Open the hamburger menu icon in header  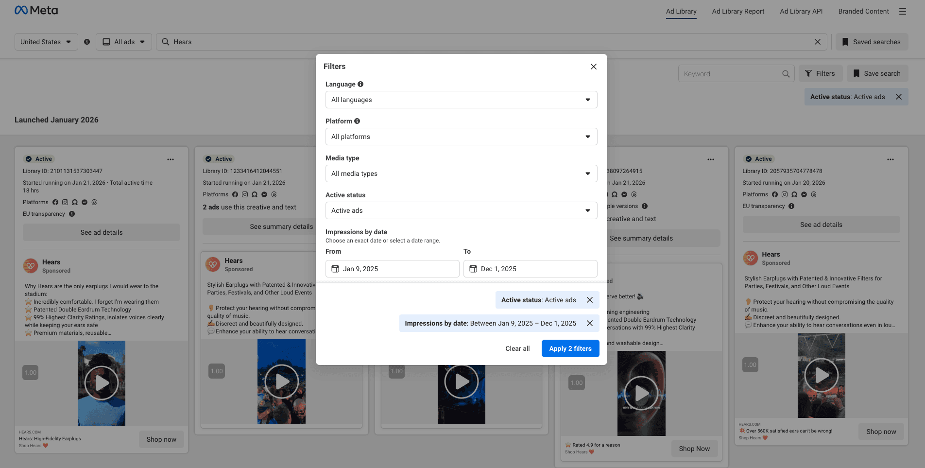pos(903,11)
